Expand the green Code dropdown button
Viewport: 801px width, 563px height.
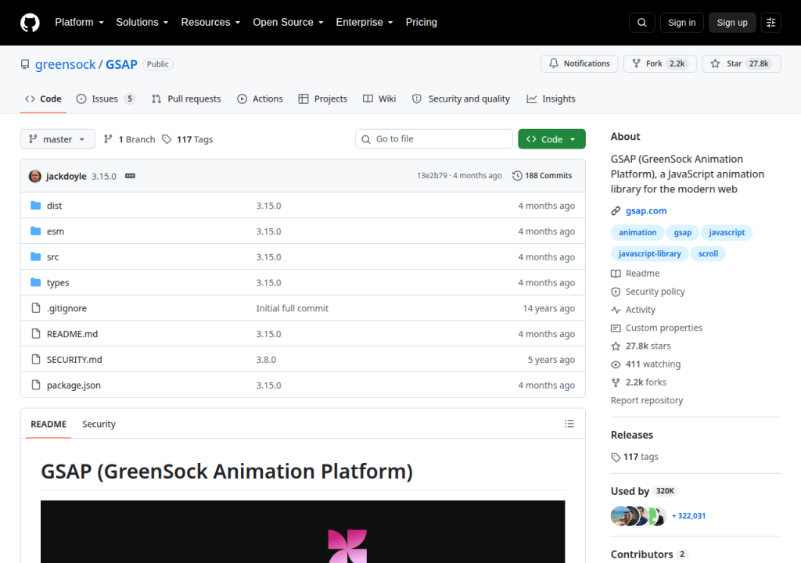point(551,139)
